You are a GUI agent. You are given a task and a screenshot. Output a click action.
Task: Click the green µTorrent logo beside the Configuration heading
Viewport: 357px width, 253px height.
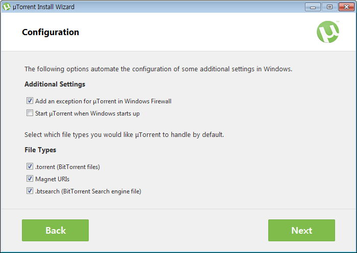[328, 32]
